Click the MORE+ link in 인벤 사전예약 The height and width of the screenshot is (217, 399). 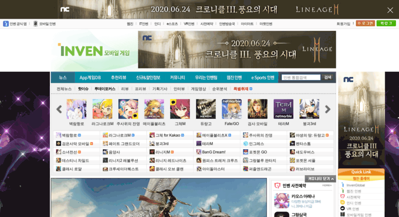click(327, 186)
